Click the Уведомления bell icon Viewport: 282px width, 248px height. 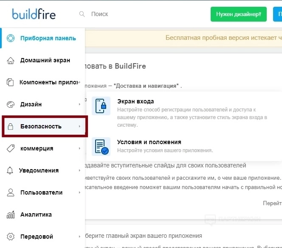pos(11,170)
